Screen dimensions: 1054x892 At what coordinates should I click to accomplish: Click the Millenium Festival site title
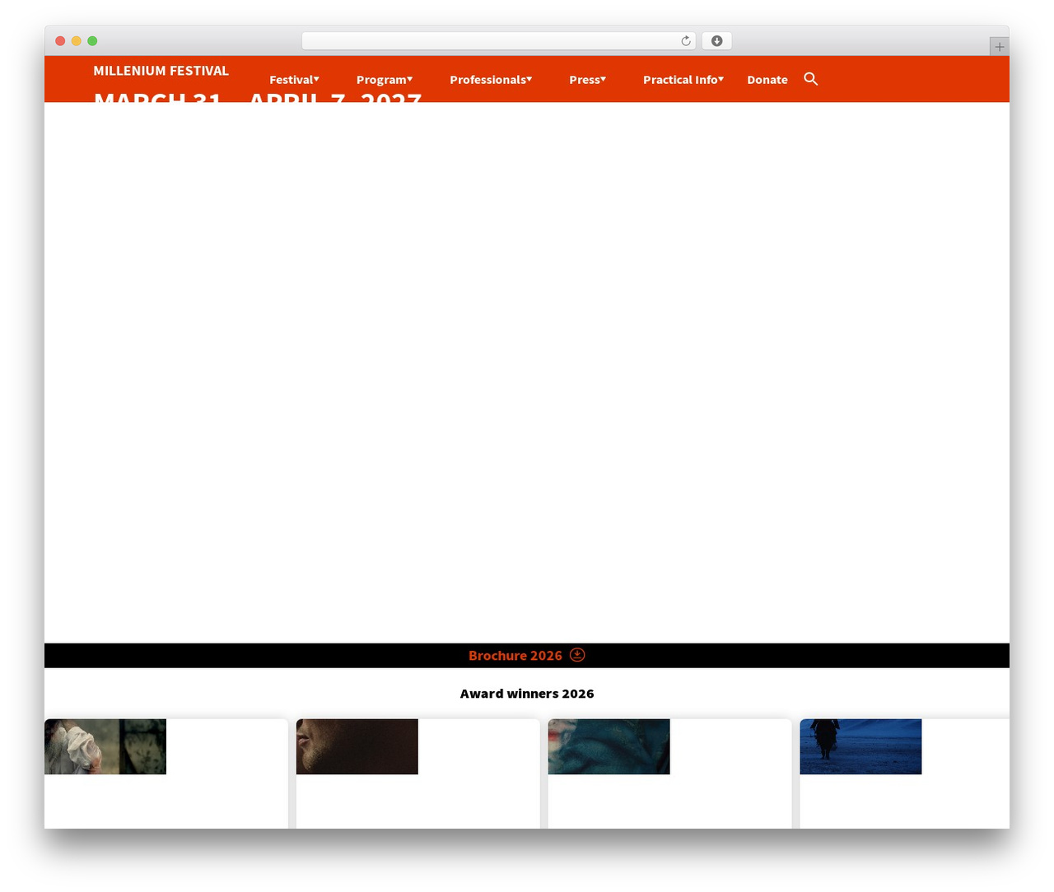(161, 71)
